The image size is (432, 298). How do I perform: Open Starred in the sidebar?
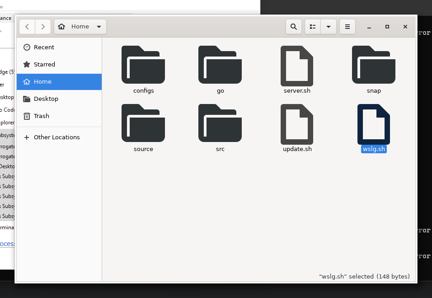tap(59, 65)
